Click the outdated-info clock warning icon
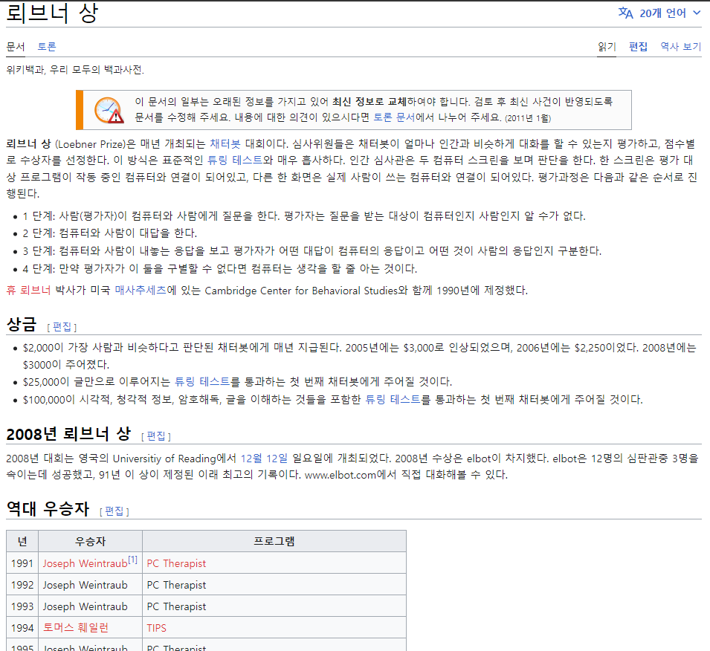710x651 pixels. [109, 110]
